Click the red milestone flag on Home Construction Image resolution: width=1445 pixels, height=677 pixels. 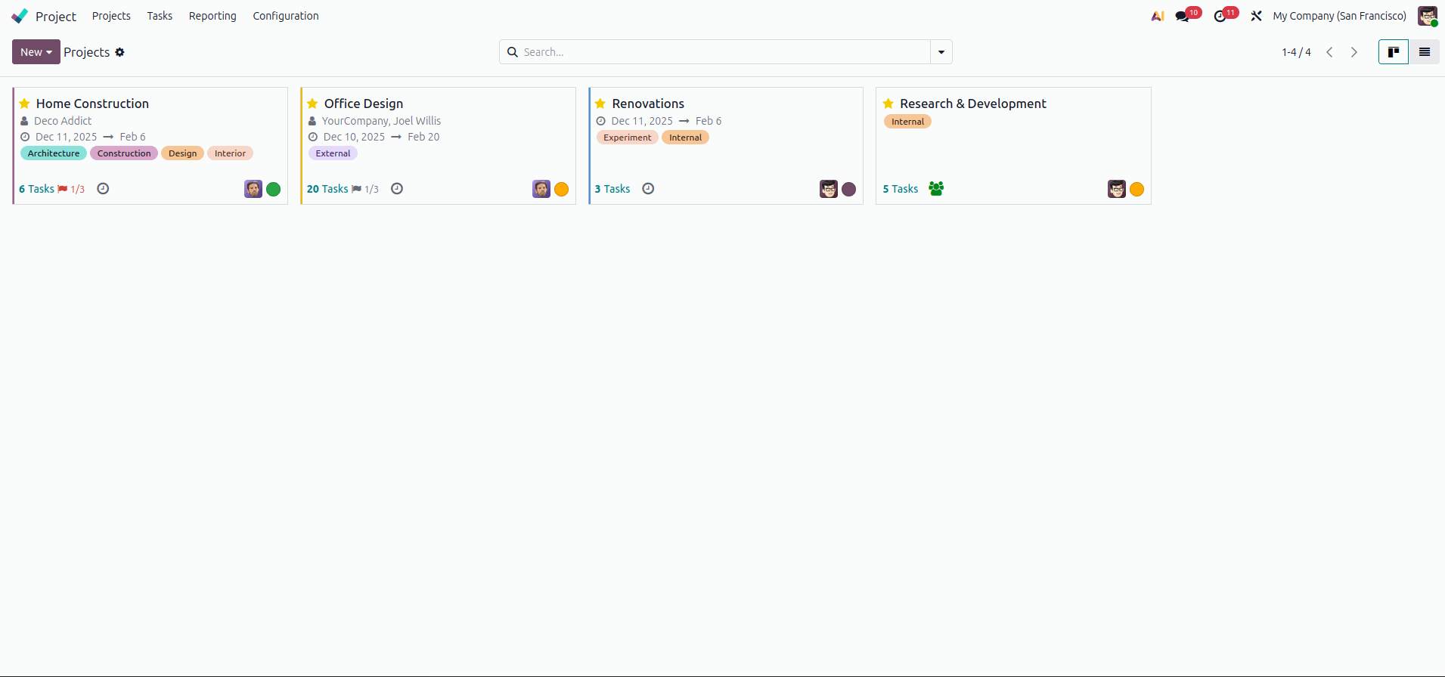[63, 189]
